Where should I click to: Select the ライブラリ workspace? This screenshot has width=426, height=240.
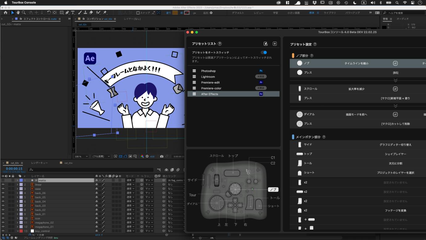click(x=330, y=13)
